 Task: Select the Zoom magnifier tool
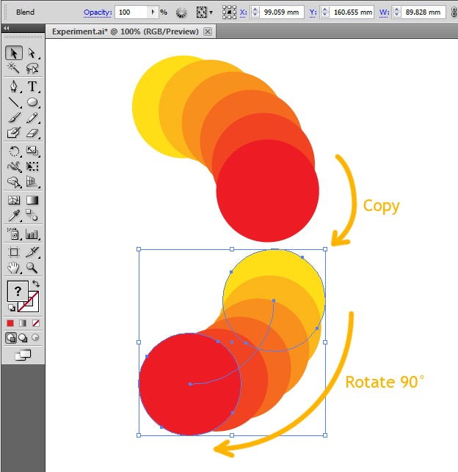pos(32,268)
